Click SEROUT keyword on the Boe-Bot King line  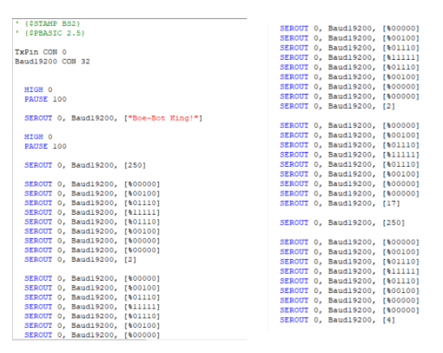coord(38,118)
